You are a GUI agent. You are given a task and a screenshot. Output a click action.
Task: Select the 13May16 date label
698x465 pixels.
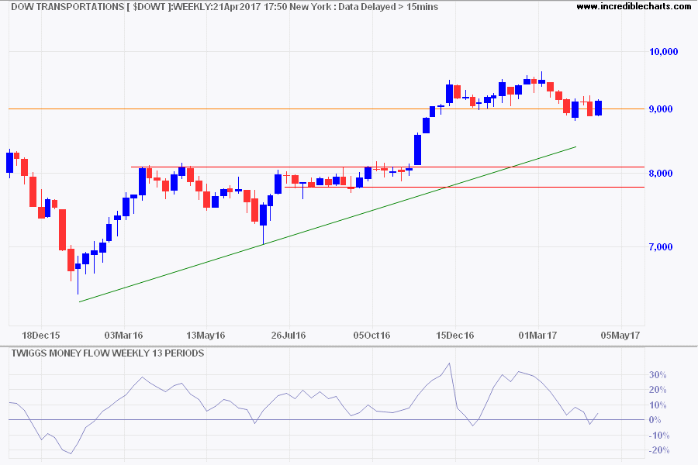(206, 335)
